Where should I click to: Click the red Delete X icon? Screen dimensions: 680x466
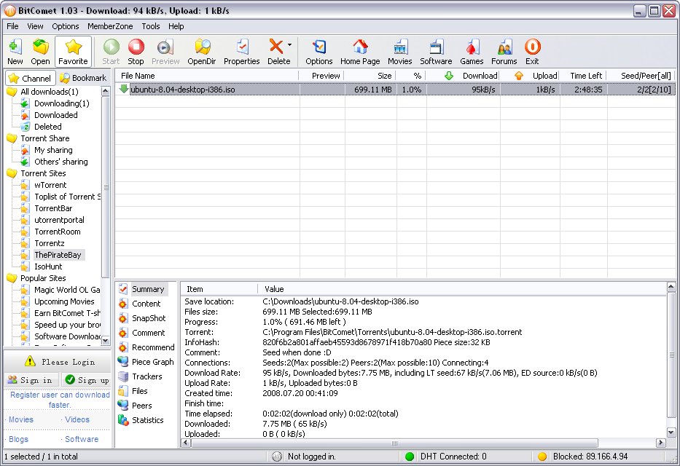click(276, 47)
